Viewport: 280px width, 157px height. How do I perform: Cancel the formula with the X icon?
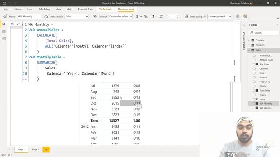click(x=12, y=24)
